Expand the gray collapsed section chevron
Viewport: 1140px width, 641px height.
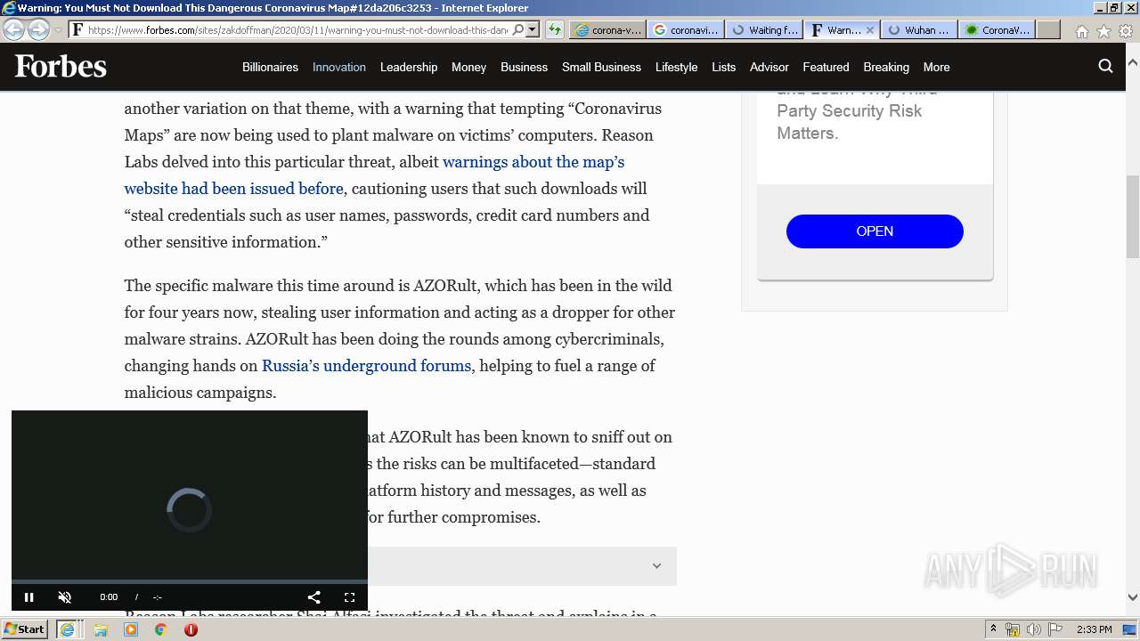(x=656, y=566)
